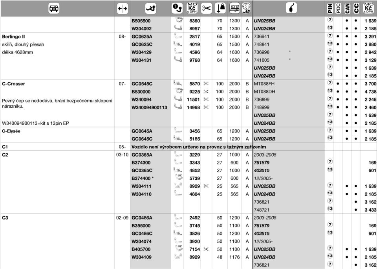Click part number W304092
The height and width of the screenshot is (269, 377).
point(142,29)
